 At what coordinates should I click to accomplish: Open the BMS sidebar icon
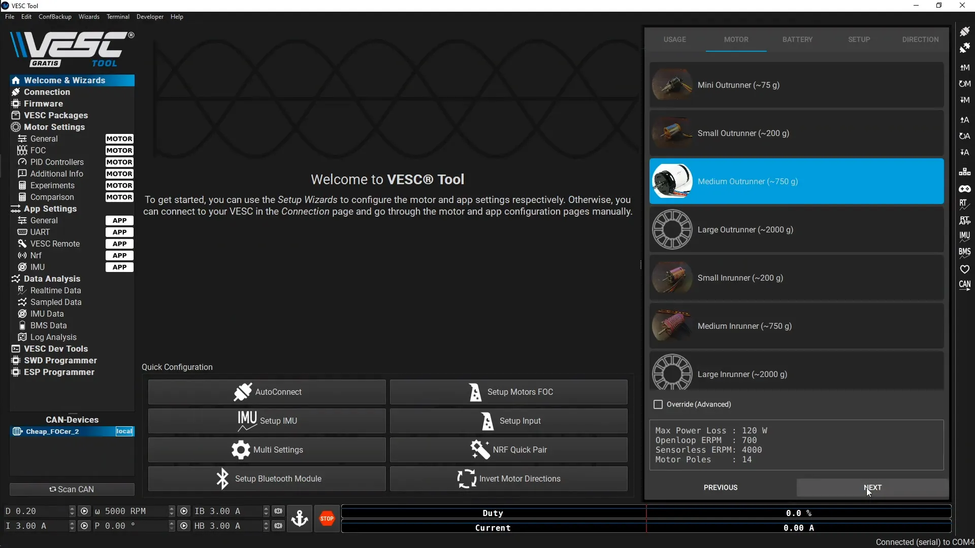(x=965, y=252)
